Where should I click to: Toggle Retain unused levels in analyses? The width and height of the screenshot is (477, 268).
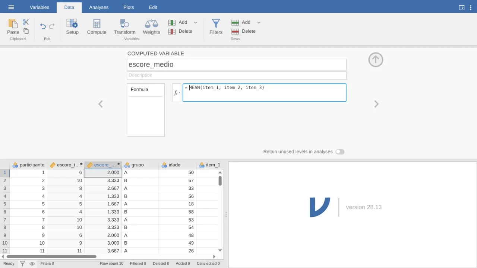[340, 152]
